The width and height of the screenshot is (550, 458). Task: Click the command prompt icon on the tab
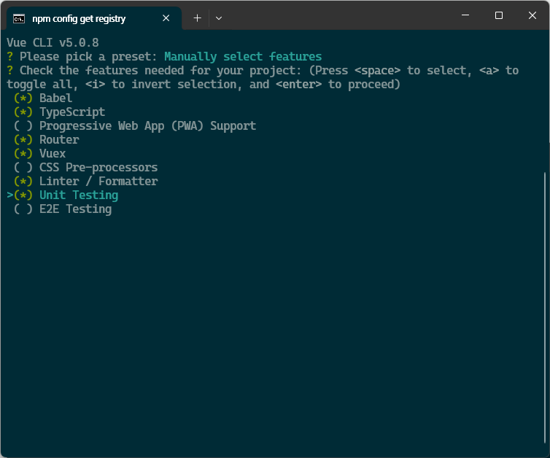[19, 18]
